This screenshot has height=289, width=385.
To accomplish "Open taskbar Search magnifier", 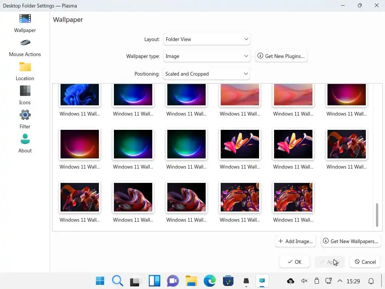I will [x=118, y=281].
